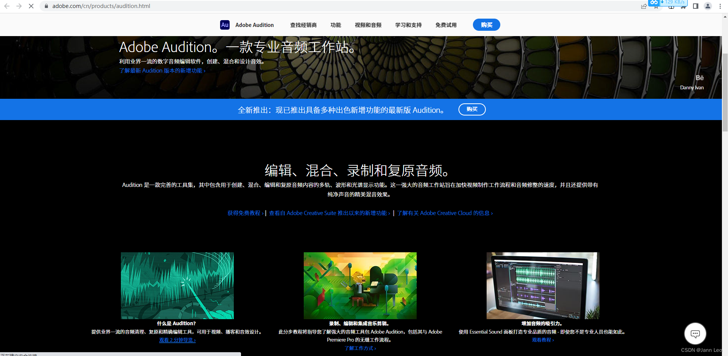Click the 什么是 Audition? heading
The width and height of the screenshot is (728, 356).
tap(176, 324)
